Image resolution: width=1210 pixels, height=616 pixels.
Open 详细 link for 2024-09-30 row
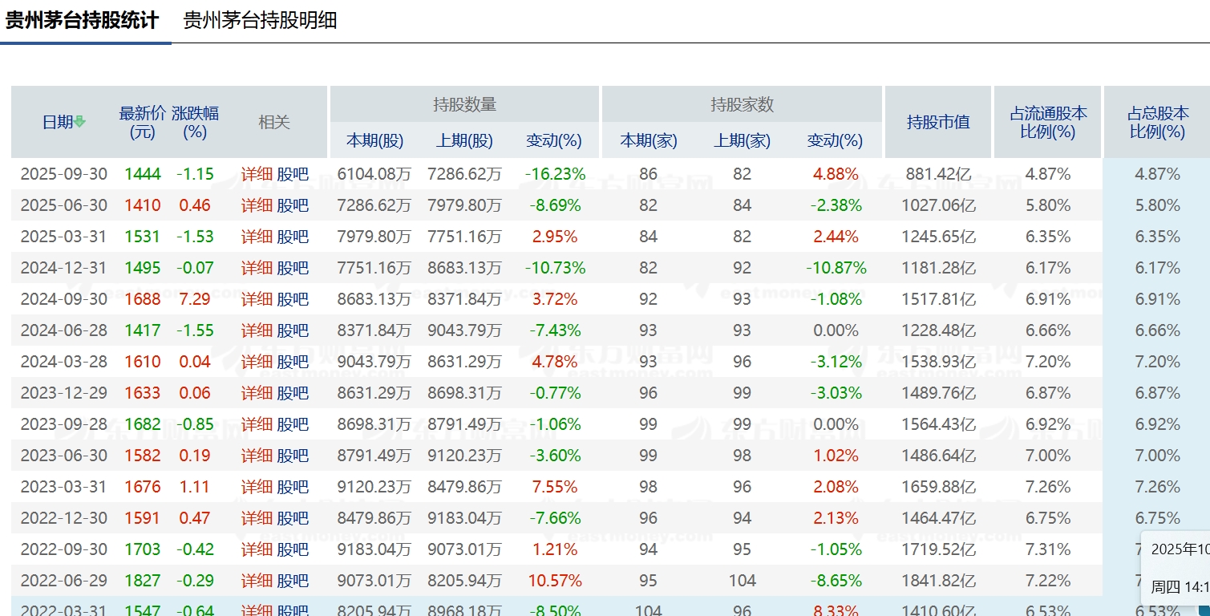click(257, 299)
